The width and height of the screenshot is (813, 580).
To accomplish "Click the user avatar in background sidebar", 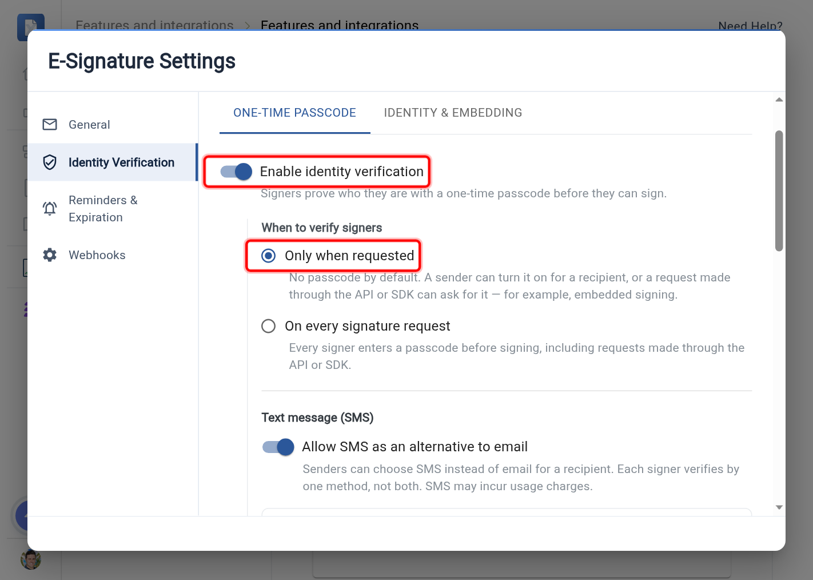I will click(31, 559).
